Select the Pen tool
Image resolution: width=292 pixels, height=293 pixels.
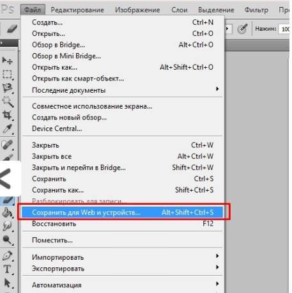click(x=7, y=256)
